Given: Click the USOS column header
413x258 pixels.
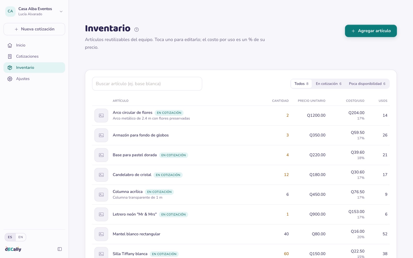Looking at the screenshot, I should coord(383,101).
